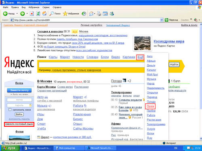Image resolution: width=202 pixels, height=151 pixels.
Task: Open the Правка menu
Action: tap(15, 7)
